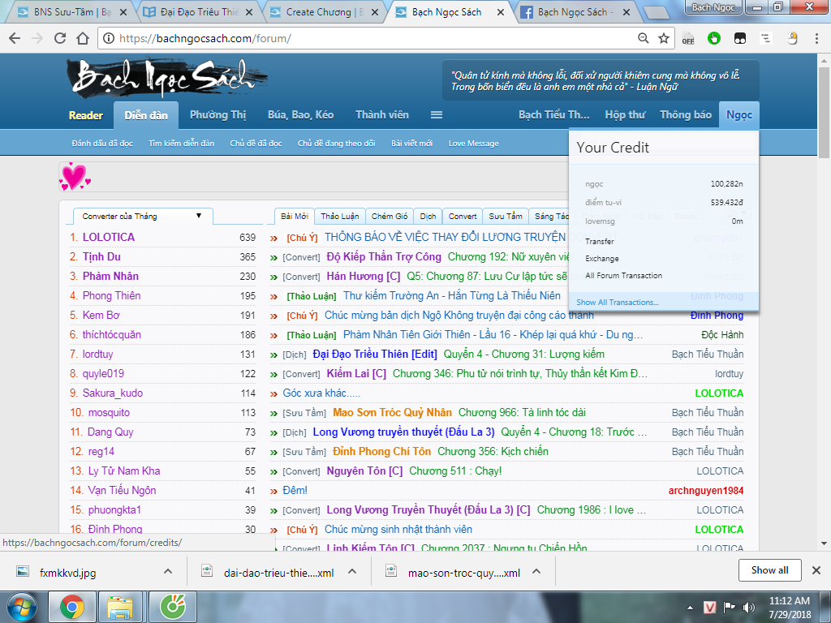The image size is (831, 623).
Task: Click the 'Show all' downloads button
Action: click(x=769, y=570)
